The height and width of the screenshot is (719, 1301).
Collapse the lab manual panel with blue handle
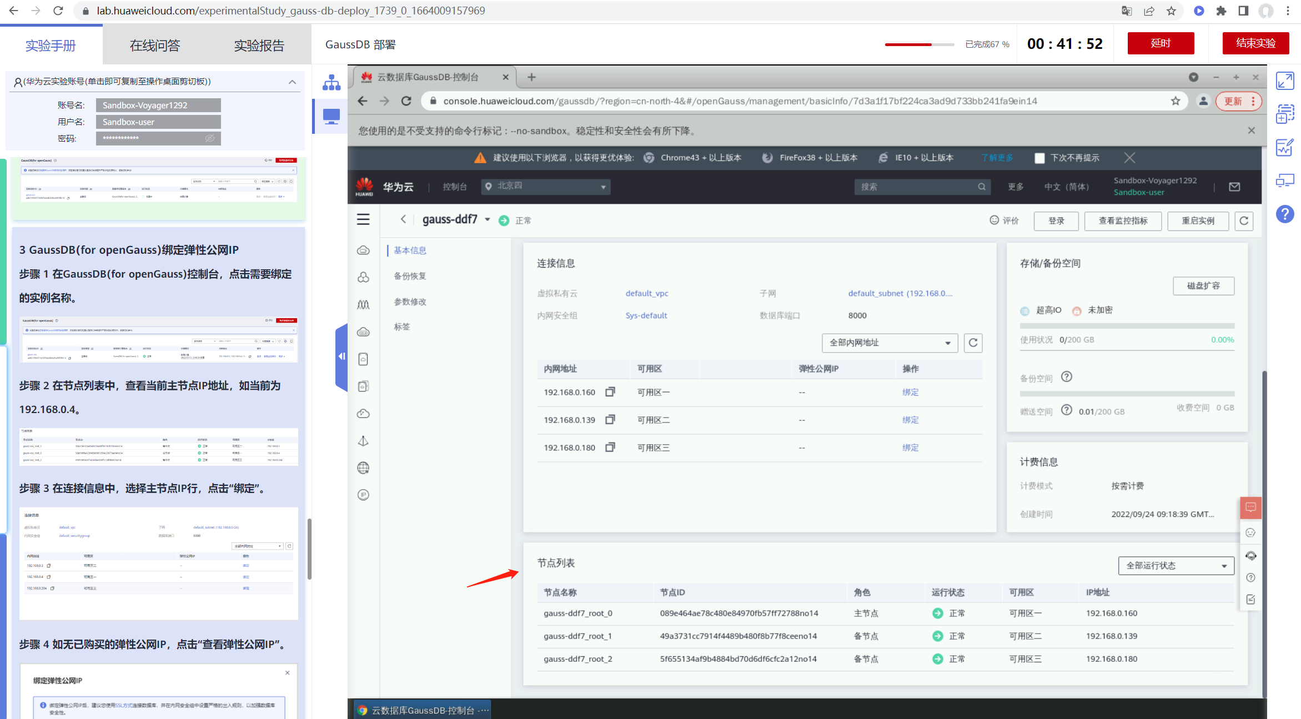(341, 356)
